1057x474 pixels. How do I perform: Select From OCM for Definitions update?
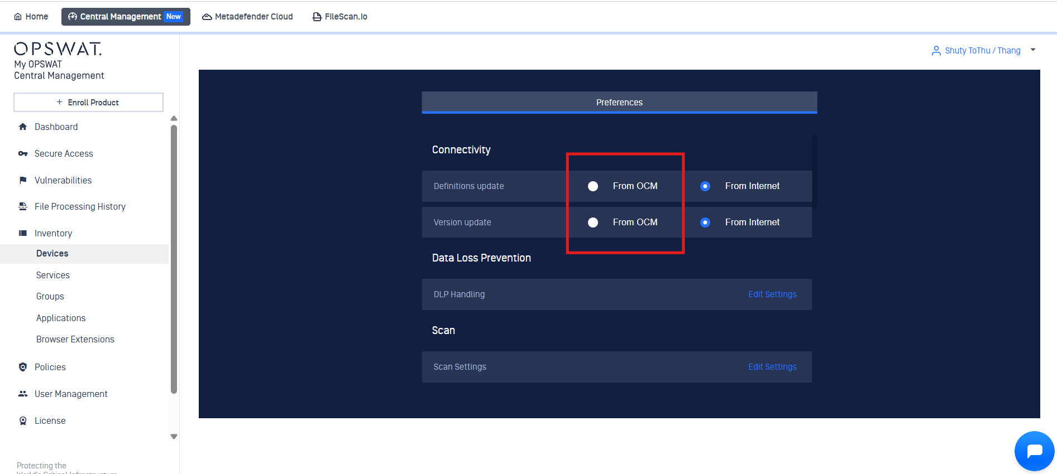coord(593,186)
